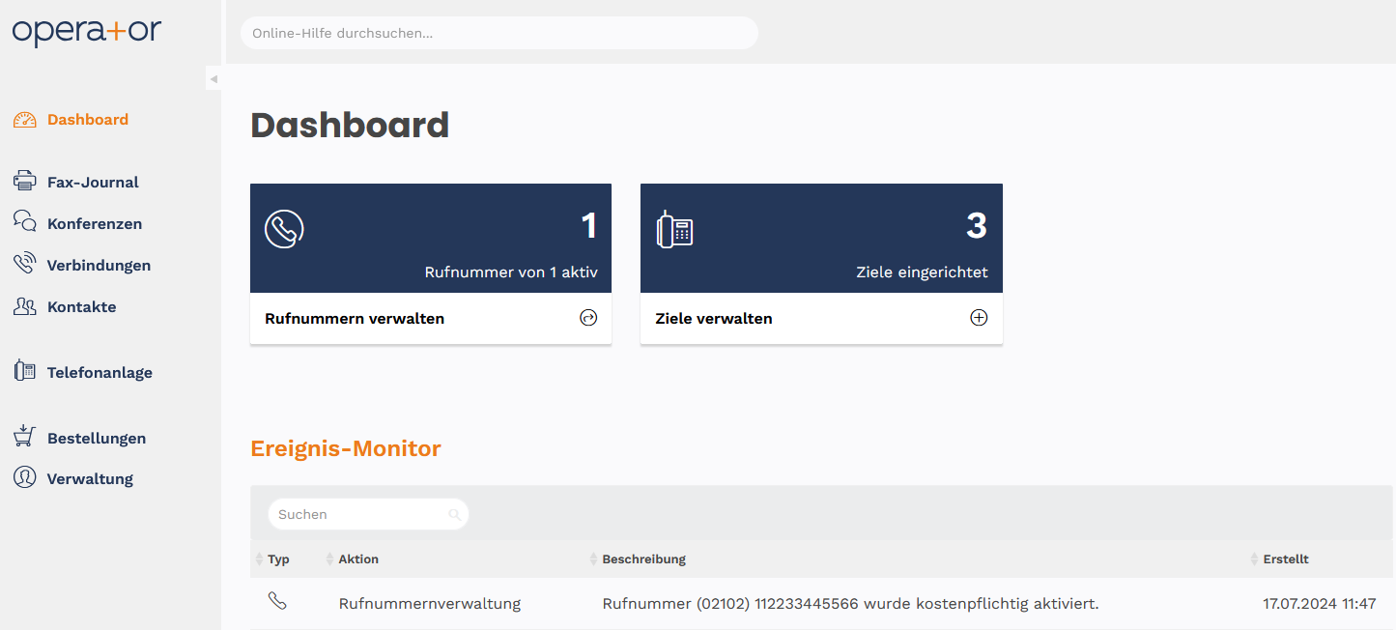Open the Konferenzen menu item
Viewport: 1396px width, 630px height.
click(x=95, y=224)
